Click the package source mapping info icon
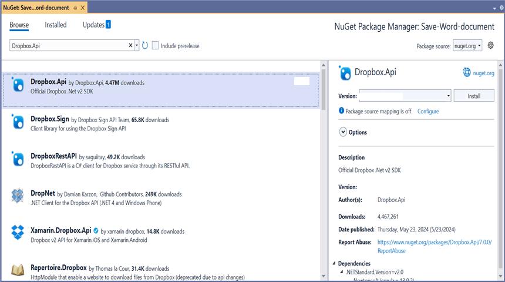Viewport: 505px width, 282px height. 341,110
